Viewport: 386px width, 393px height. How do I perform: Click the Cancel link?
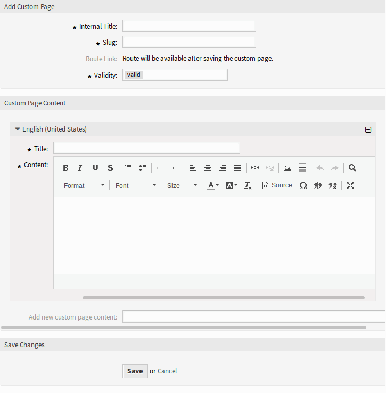point(167,371)
